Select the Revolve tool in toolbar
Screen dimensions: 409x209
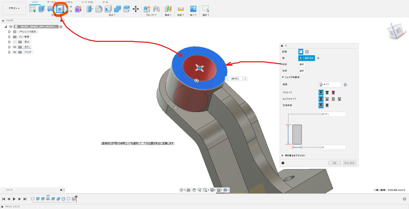(50, 9)
